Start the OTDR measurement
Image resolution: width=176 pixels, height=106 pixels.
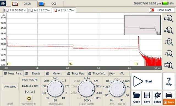coord(147,81)
